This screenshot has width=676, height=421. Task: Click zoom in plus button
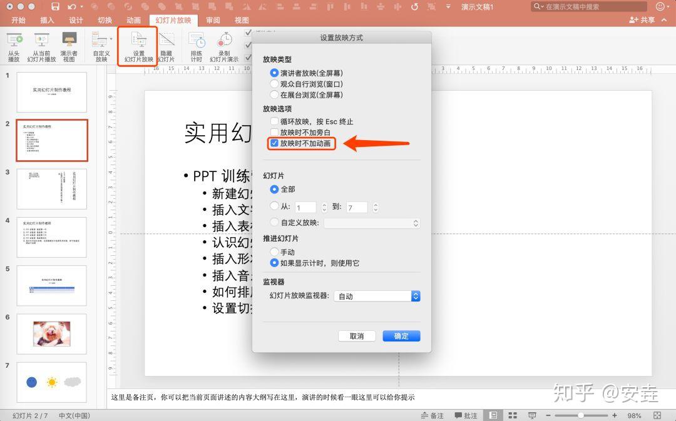pyautogui.click(x=615, y=415)
